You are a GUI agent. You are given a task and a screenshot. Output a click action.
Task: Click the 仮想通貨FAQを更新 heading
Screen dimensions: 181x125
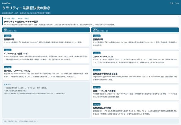tap(102, 108)
